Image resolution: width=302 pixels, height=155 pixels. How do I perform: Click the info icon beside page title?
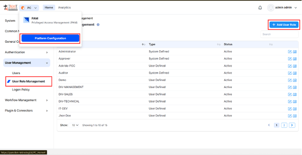[x=98, y=25]
